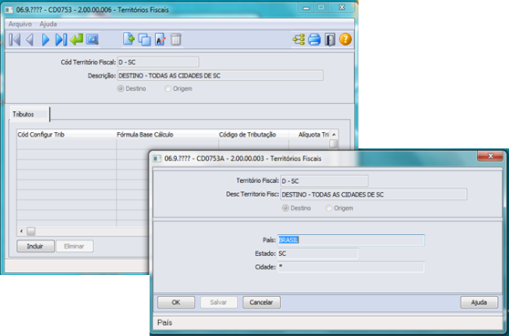509x336 pixels.
Task: Close the CD0753 main window
Action: tap(342, 8)
